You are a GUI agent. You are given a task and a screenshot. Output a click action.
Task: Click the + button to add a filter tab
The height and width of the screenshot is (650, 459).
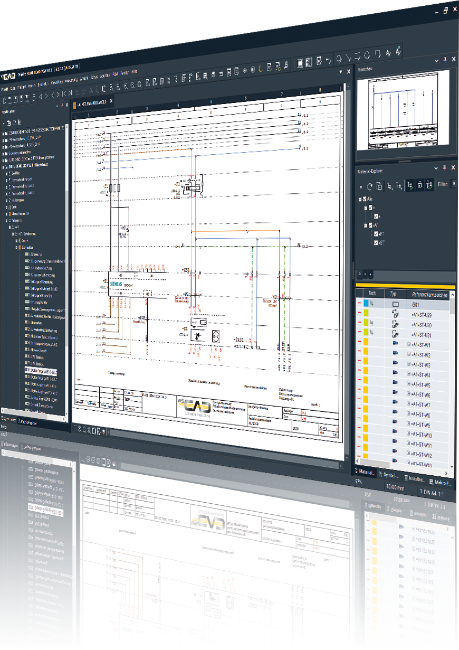[370, 274]
